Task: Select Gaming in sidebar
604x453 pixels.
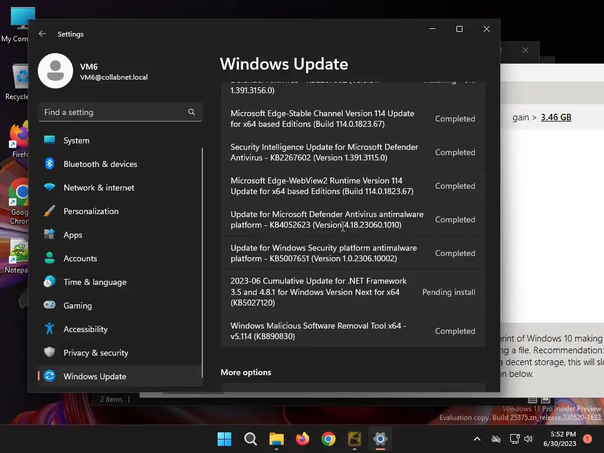Action: (x=120, y=306)
